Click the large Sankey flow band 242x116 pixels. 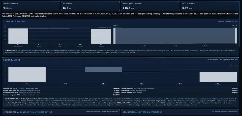tap(175, 36)
